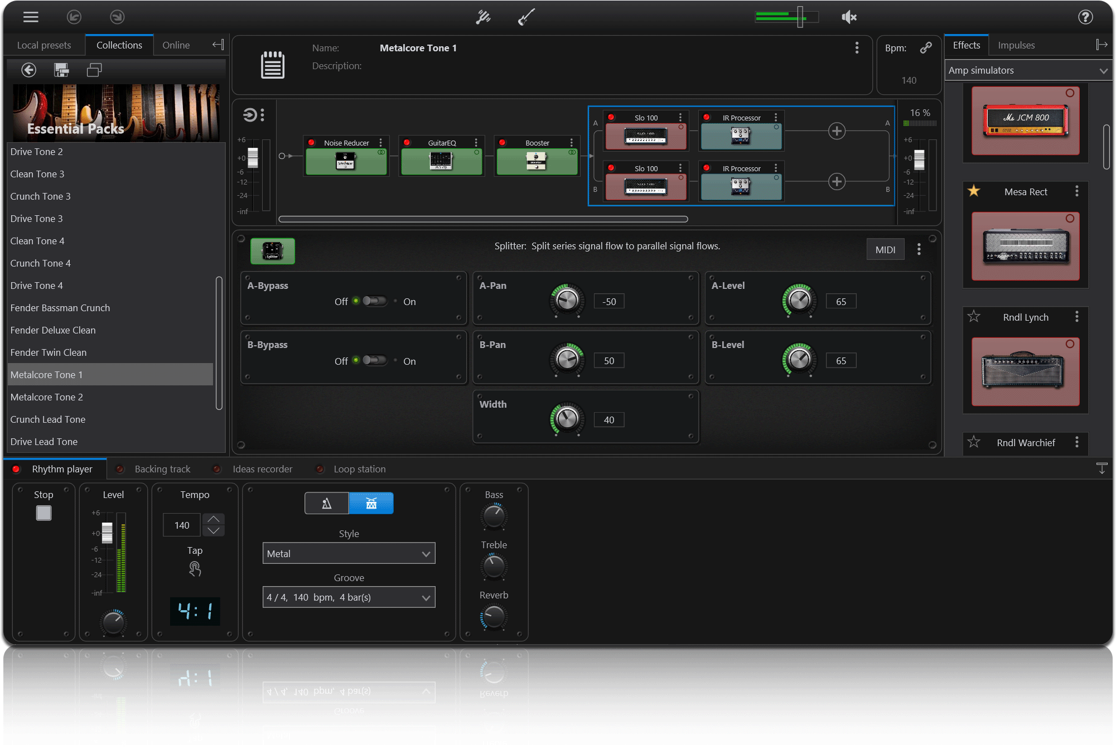1116x754 pixels.
Task: Open the Groove selection dropdown
Action: pyautogui.click(x=349, y=597)
